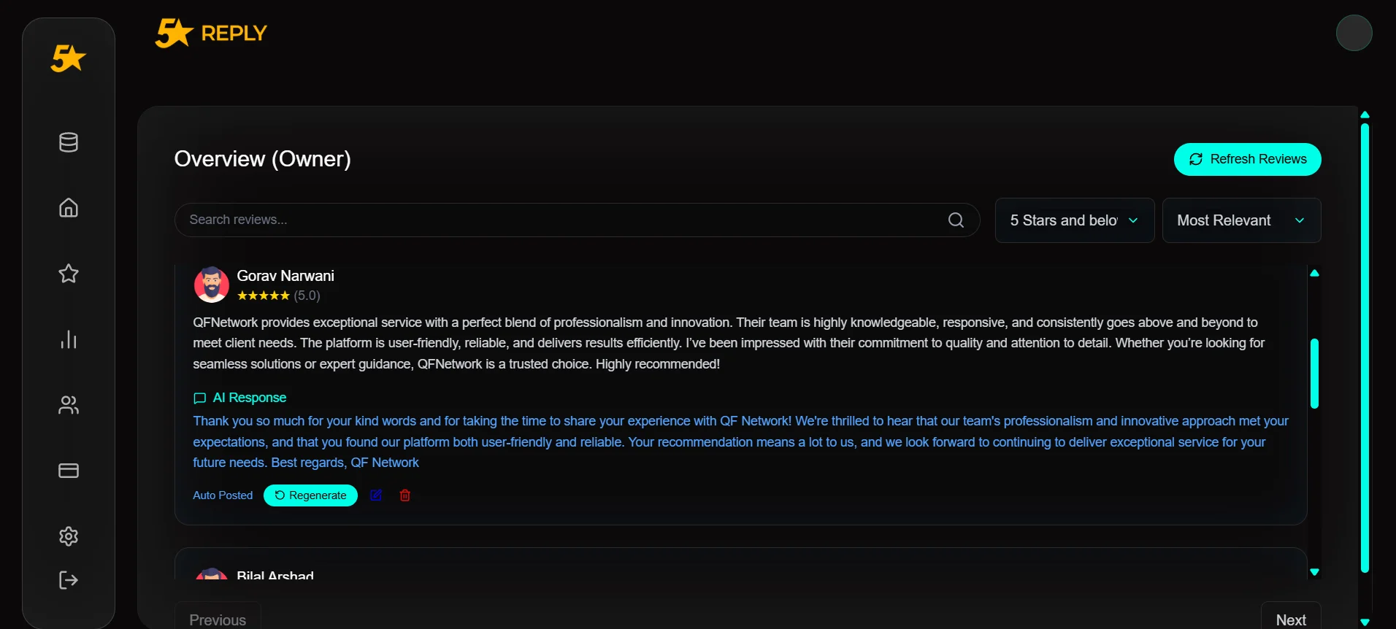Click the logout icon in sidebar

[69, 580]
